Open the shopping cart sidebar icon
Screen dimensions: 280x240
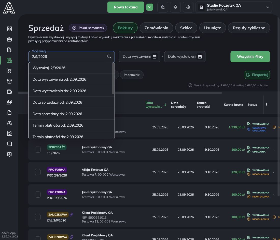point(9,71)
